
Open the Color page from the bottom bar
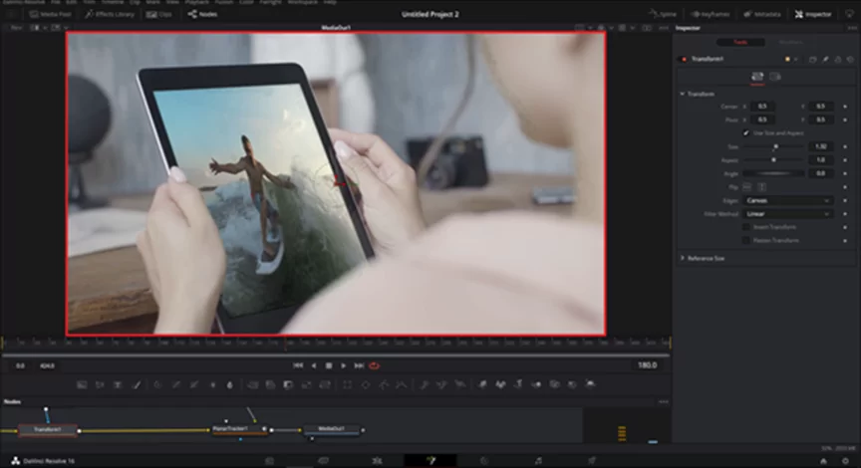coord(484,461)
